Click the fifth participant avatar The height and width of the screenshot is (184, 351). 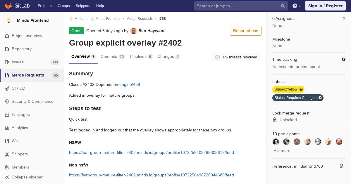tap(318, 142)
